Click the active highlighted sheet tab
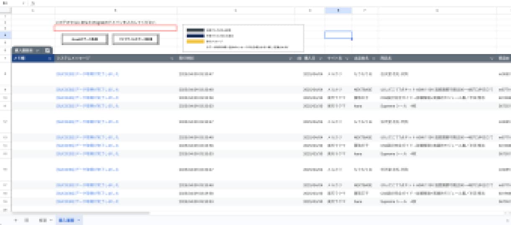Viewport: 511px width, 225px height. (69, 220)
